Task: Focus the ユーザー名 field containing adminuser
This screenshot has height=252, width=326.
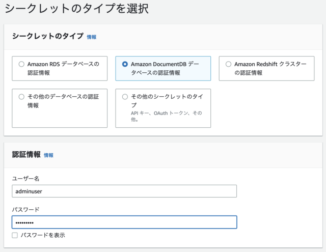Action: (124, 191)
